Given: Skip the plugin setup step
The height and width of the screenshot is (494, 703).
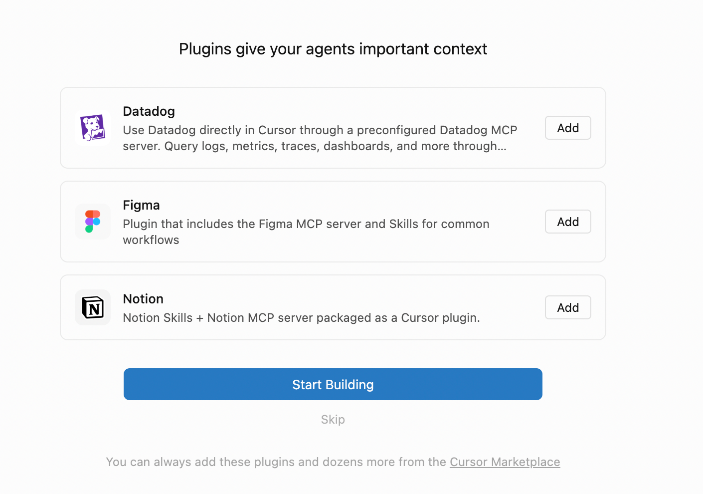Looking at the screenshot, I should click(x=333, y=420).
